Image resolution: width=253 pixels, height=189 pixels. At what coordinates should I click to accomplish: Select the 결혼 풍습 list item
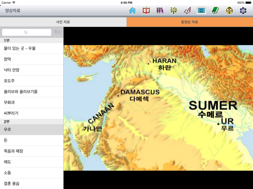[x=31, y=183]
